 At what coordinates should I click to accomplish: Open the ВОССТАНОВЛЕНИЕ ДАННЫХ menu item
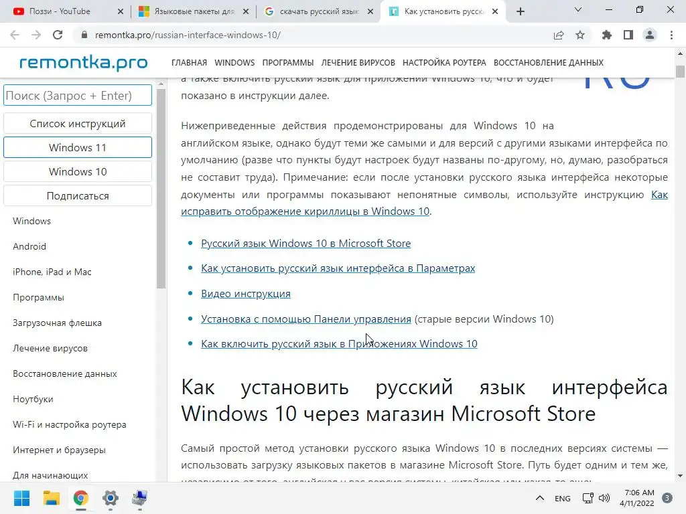tap(548, 62)
